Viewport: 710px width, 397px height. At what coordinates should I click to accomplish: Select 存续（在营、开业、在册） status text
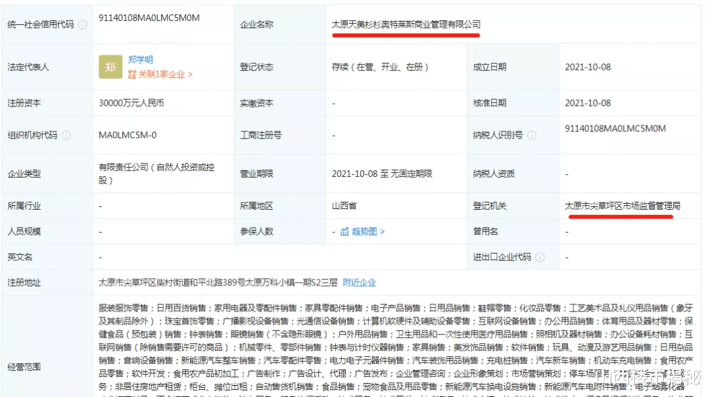pyautogui.click(x=381, y=67)
